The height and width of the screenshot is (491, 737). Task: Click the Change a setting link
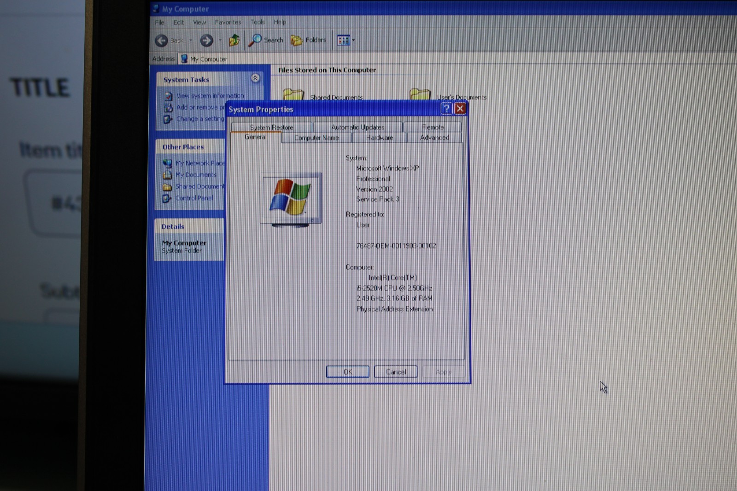[200, 119]
